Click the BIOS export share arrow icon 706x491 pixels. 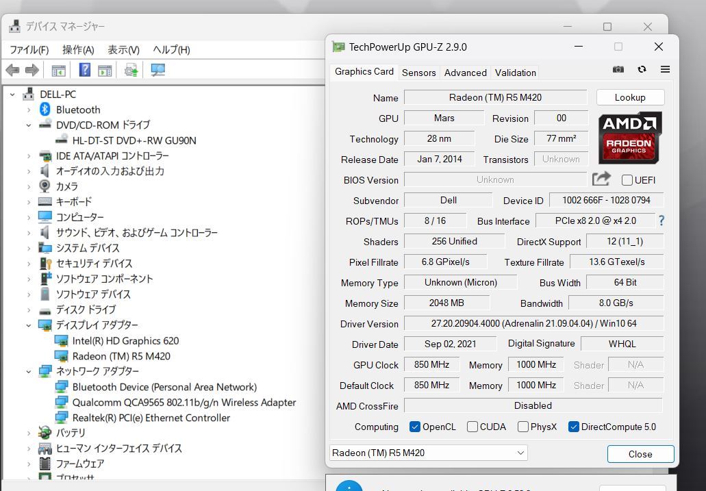[601, 179]
